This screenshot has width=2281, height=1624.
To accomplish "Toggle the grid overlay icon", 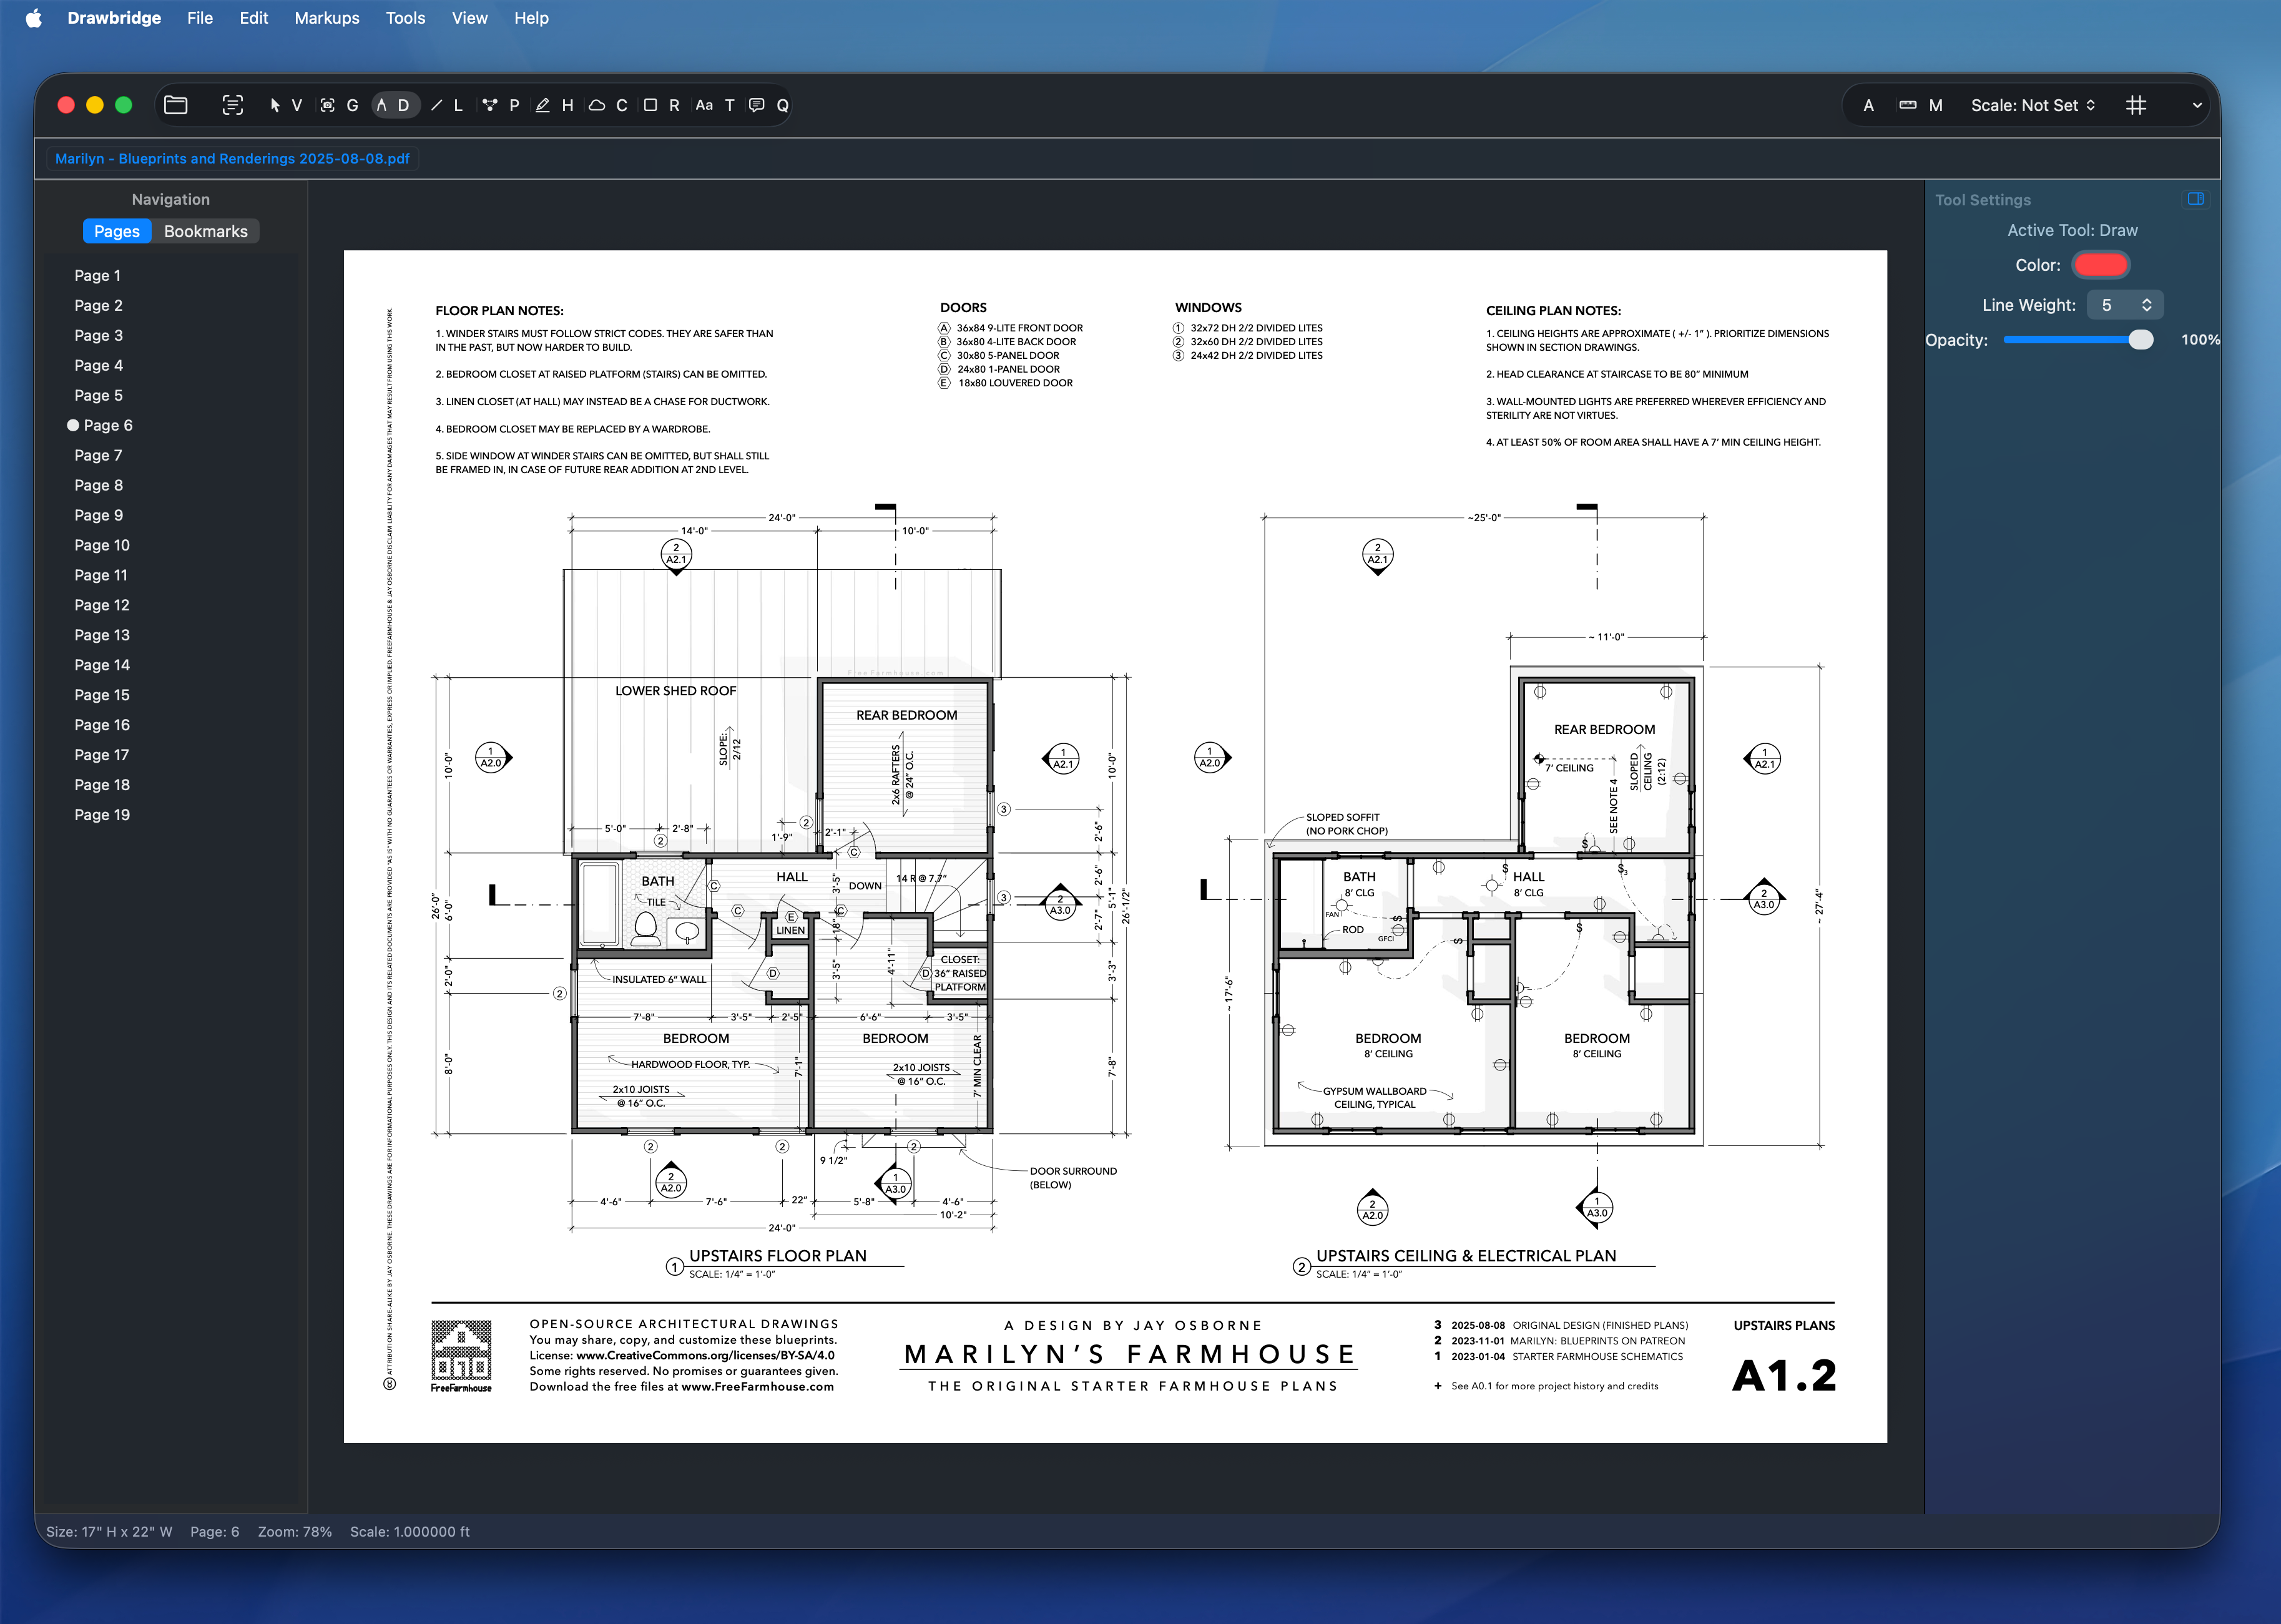I will point(2138,105).
